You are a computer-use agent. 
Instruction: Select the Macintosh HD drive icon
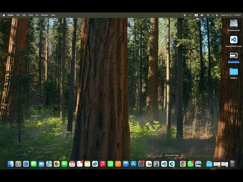pyautogui.click(x=234, y=24)
